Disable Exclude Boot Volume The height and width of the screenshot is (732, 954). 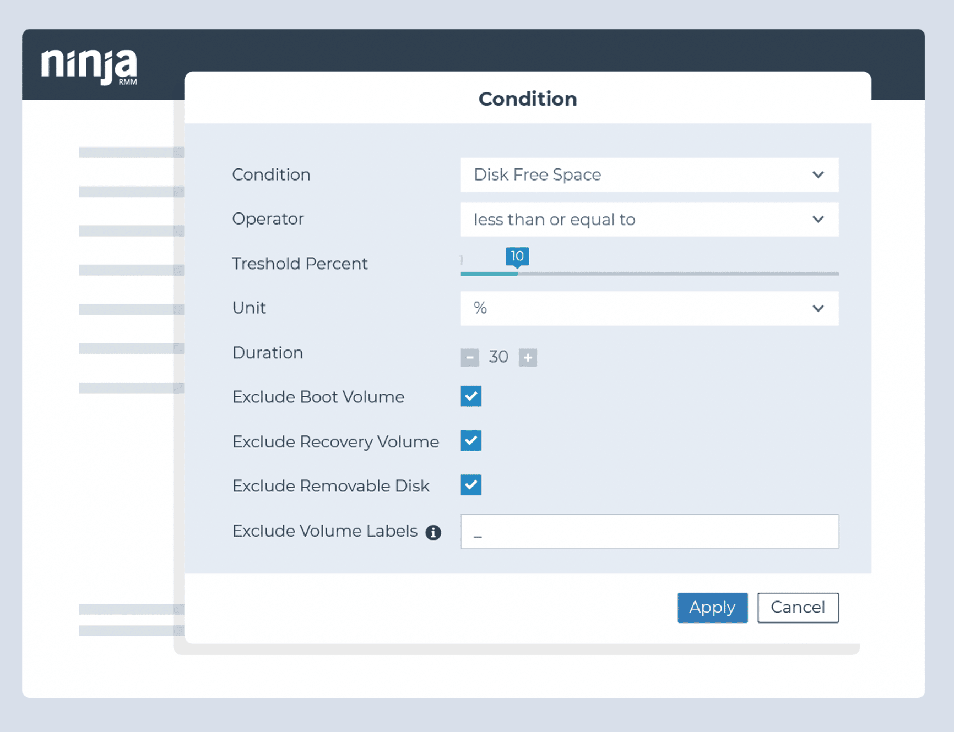[470, 396]
